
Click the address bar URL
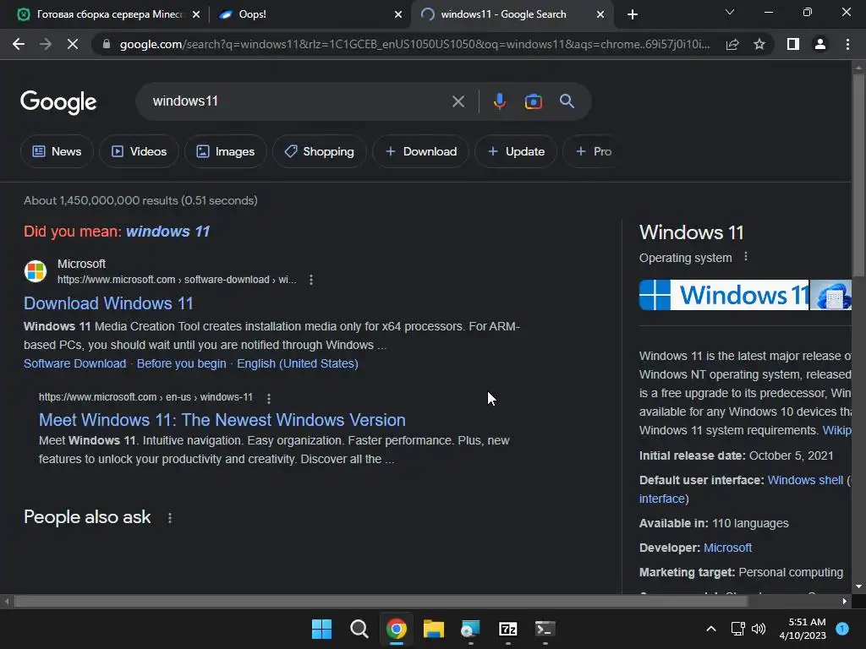pos(414,44)
